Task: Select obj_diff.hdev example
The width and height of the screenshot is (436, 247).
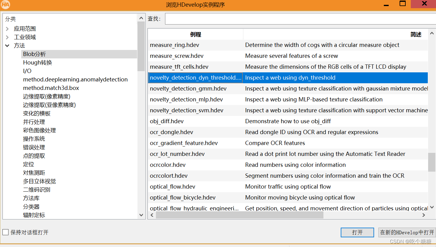Action: [x=288, y=121]
